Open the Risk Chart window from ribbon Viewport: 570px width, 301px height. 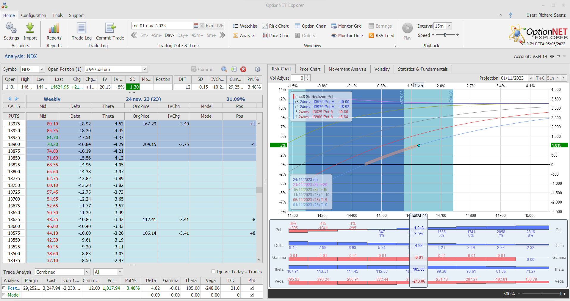pos(275,26)
